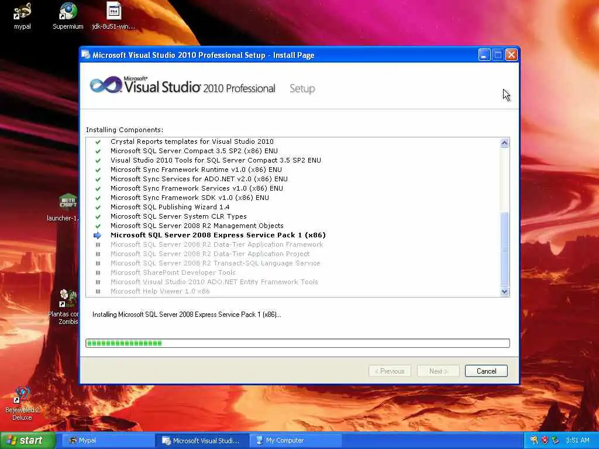The image size is (599, 449).
Task: Click the pending icon beside Transact-SQL Language Service
Action: pyautogui.click(x=98, y=264)
